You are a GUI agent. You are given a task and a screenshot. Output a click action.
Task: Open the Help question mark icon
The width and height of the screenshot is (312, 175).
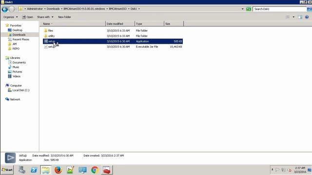pos(307,17)
